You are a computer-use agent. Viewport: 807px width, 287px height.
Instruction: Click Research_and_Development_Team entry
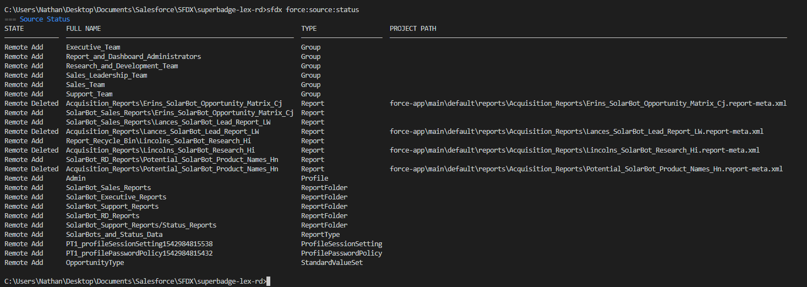point(122,66)
